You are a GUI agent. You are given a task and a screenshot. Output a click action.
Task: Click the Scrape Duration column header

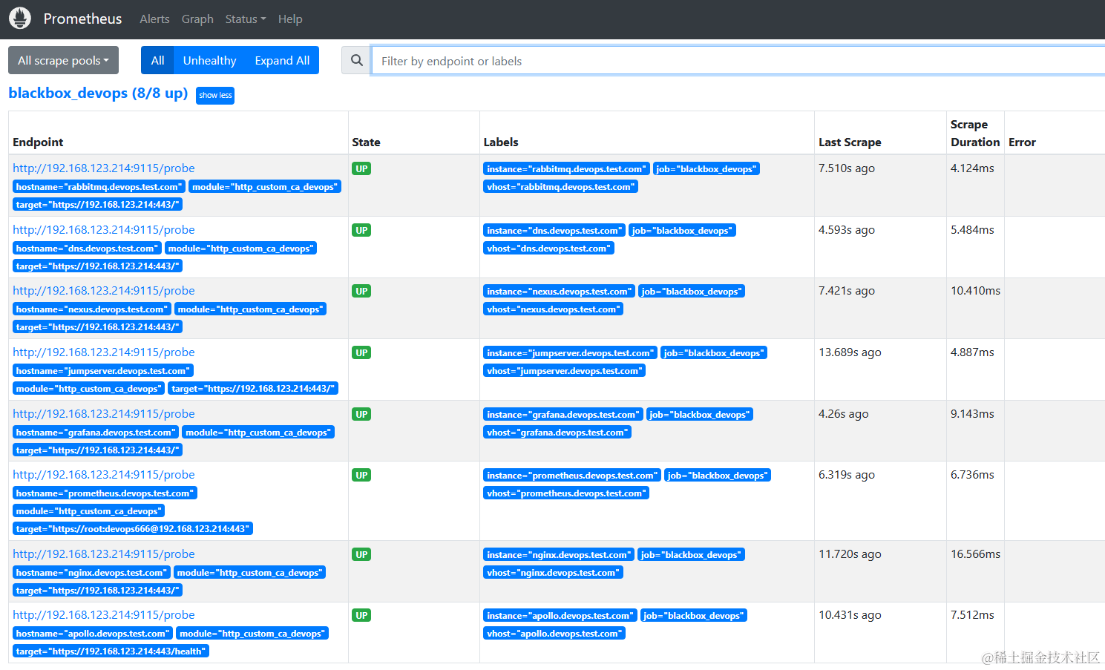(974, 134)
